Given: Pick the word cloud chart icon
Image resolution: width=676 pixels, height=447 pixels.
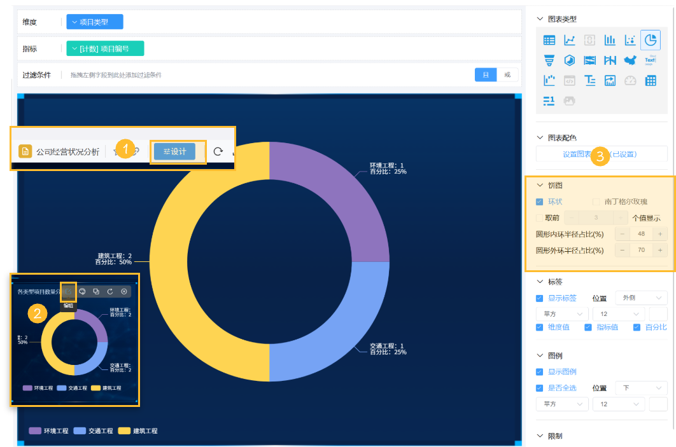Looking at the screenshot, I should point(650,60).
